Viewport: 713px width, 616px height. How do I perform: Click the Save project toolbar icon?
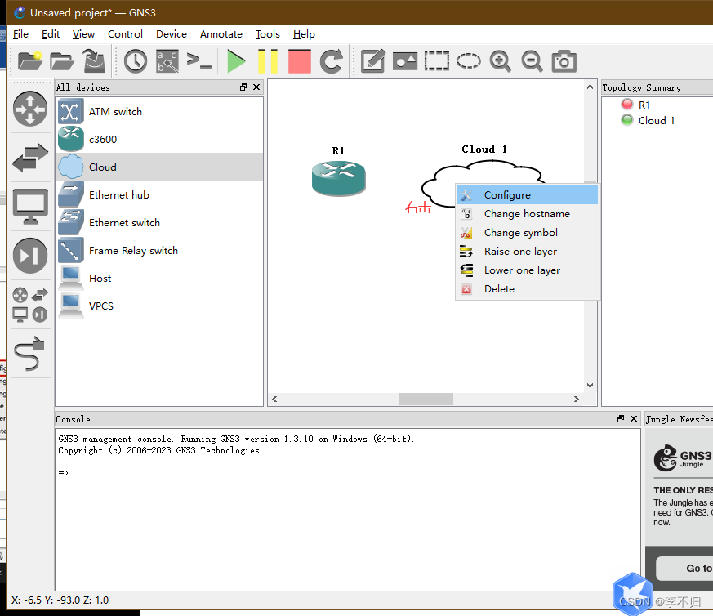[x=94, y=61]
